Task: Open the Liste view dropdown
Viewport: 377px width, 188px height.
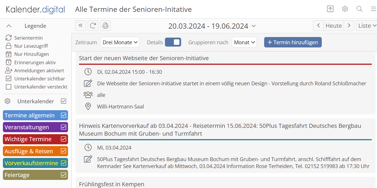Action: tap(367, 26)
